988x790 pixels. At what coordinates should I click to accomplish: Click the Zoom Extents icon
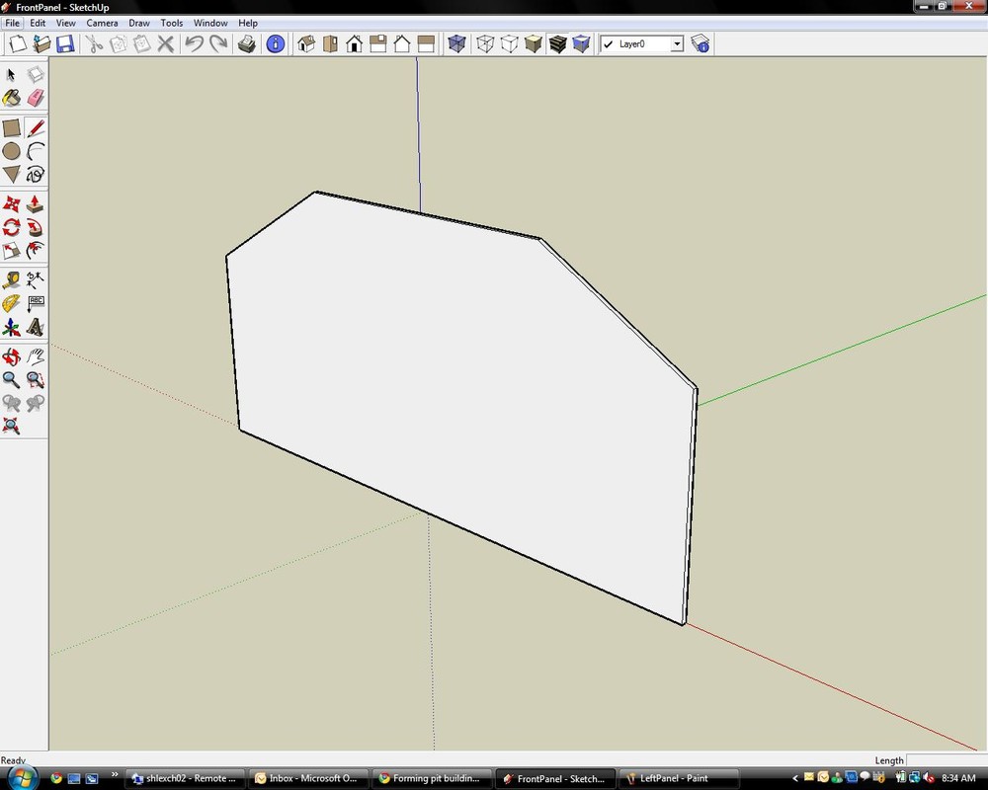(x=12, y=426)
